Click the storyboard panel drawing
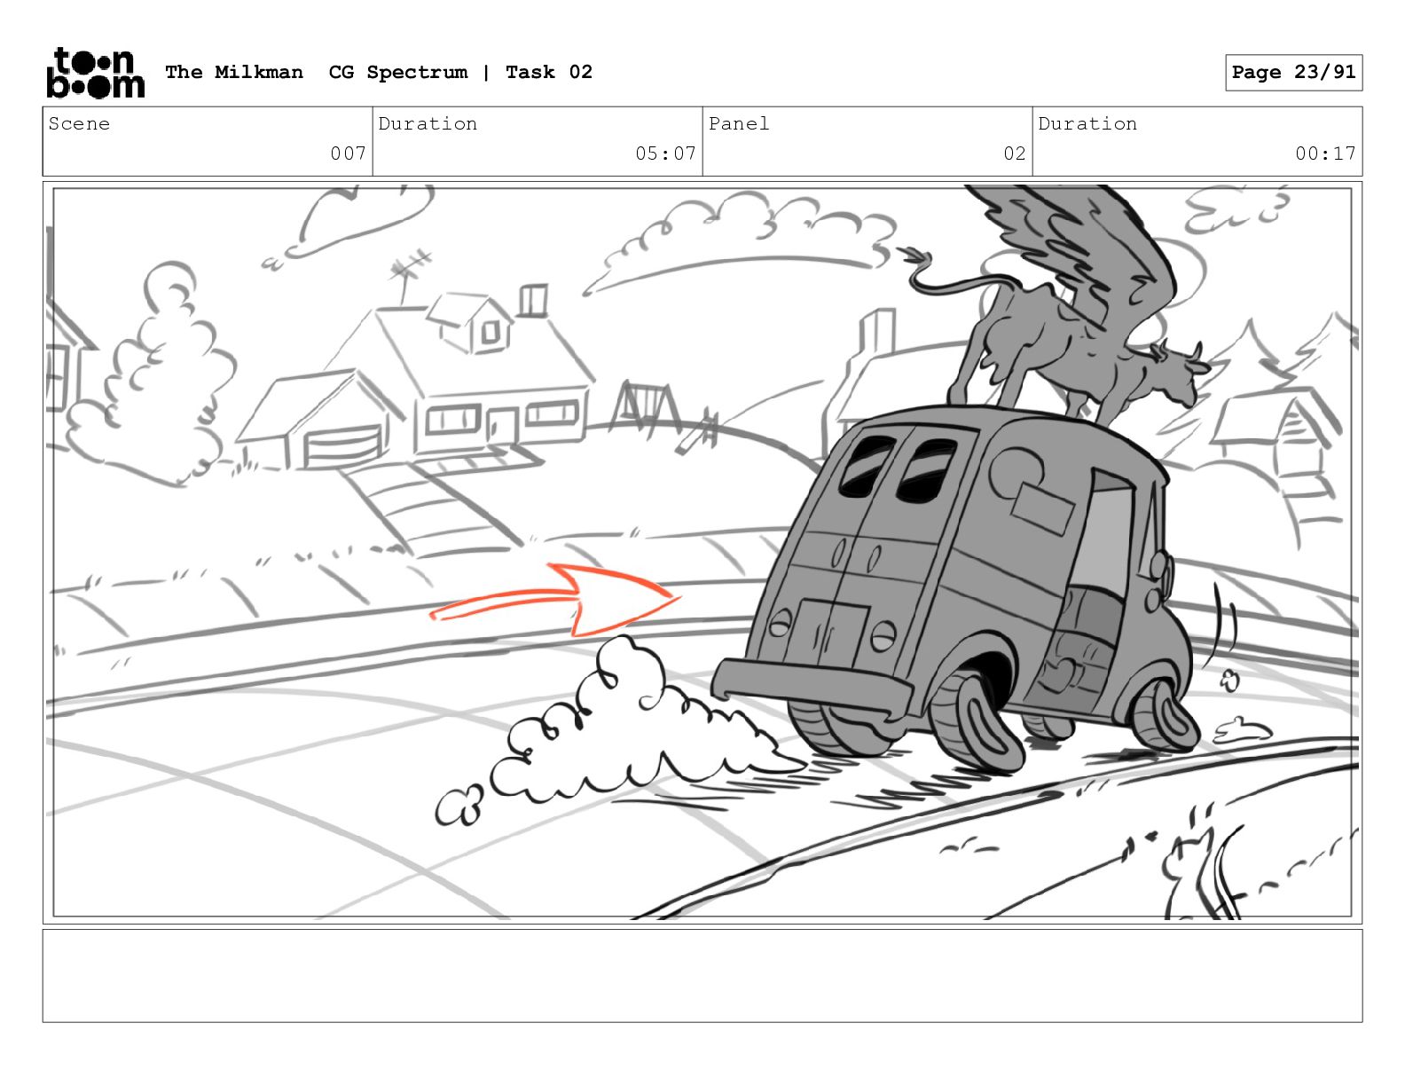The height and width of the screenshot is (1086, 1405). click(702, 552)
